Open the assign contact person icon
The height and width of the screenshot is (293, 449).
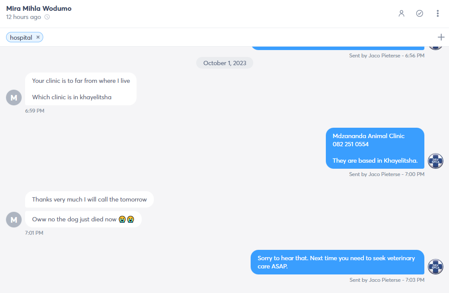click(x=401, y=13)
